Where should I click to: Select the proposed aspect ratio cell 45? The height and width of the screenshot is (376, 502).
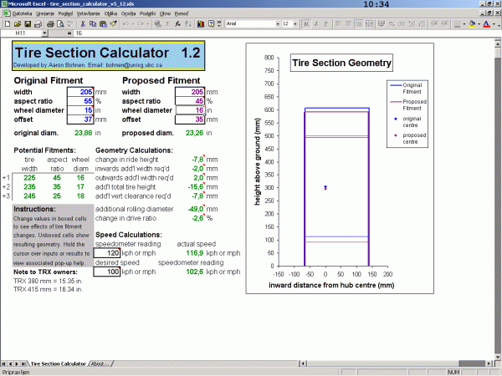pos(190,101)
